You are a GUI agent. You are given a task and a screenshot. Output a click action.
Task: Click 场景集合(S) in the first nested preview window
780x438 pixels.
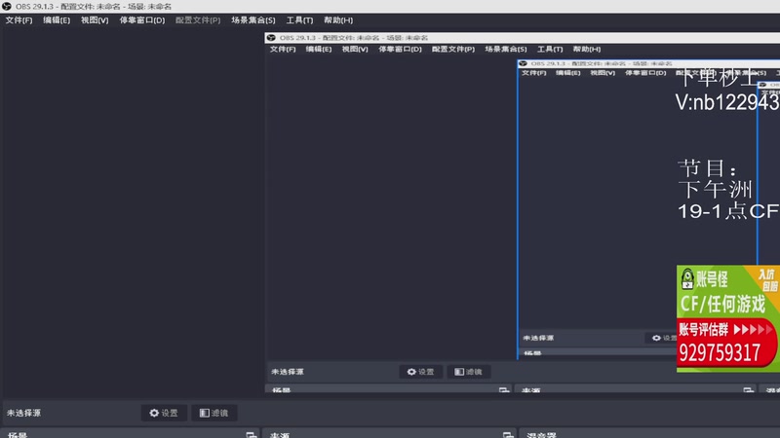(506, 50)
